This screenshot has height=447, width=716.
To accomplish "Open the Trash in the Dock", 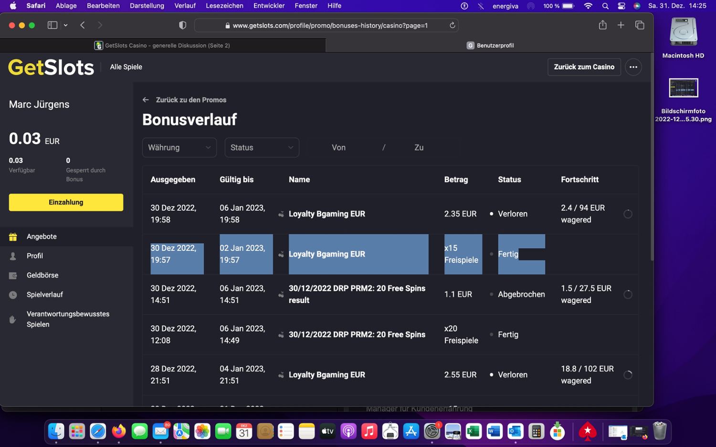I will pos(660,431).
